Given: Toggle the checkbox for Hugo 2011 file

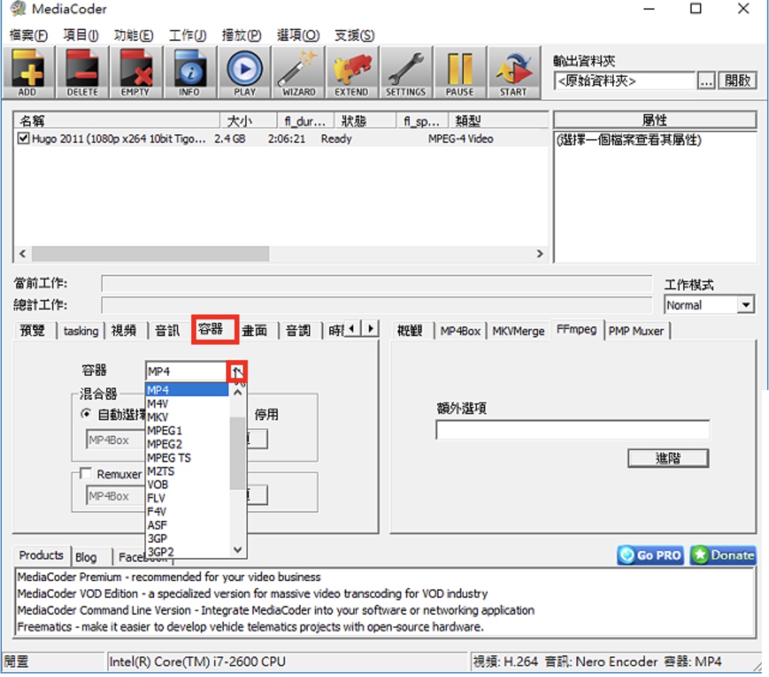Looking at the screenshot, I should [23, 139].
